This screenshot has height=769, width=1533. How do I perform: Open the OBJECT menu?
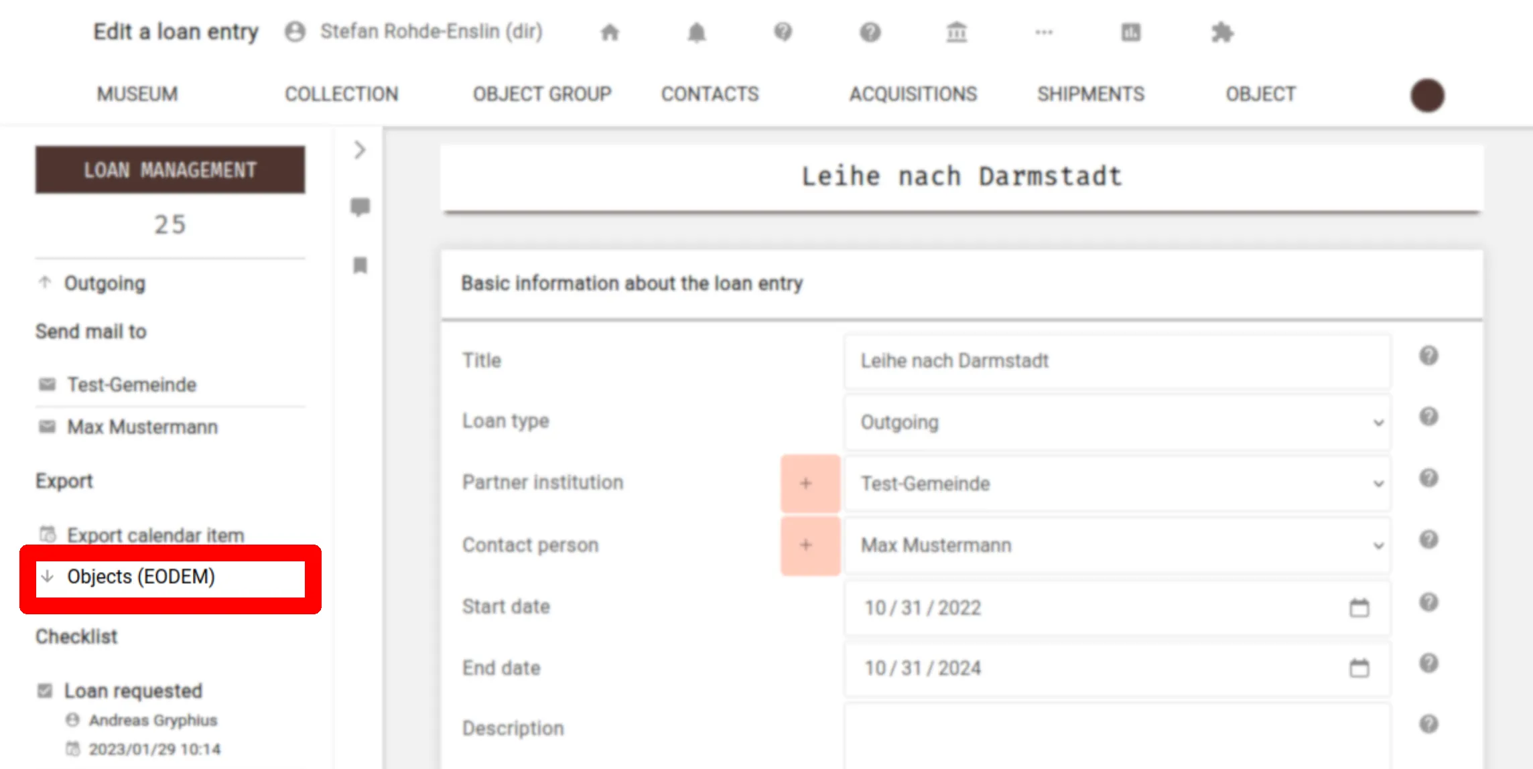pos(1260,94)
